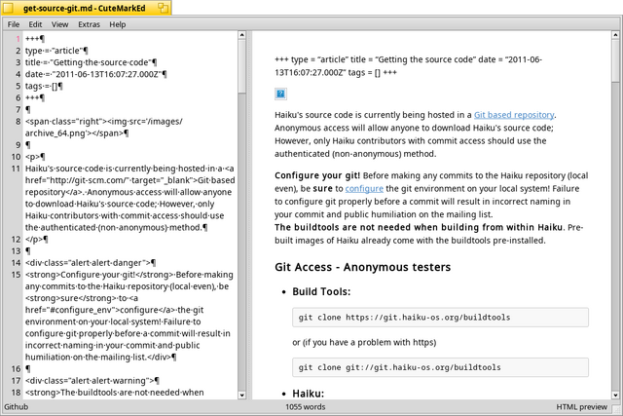Click the 'git clone git://git.haiku-os.org/buildtools' code block
The height and width of the screenshot is (416, 623).
440,367
